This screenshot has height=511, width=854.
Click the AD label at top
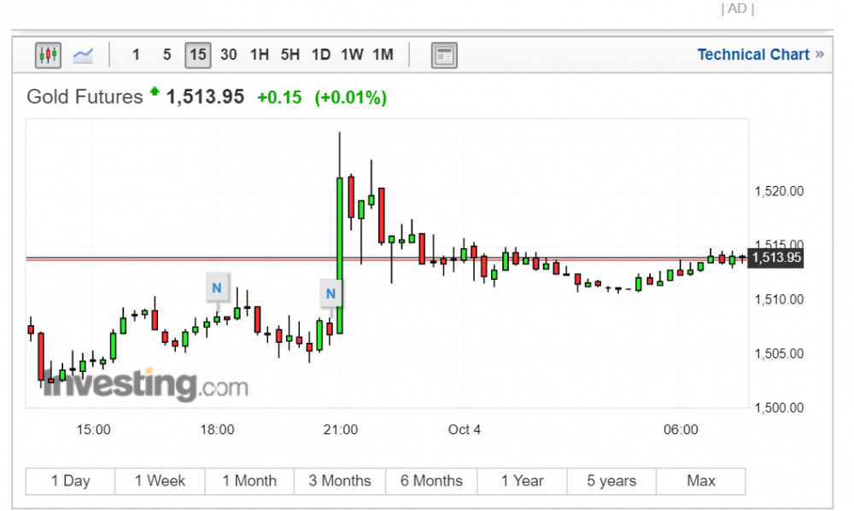738,9
